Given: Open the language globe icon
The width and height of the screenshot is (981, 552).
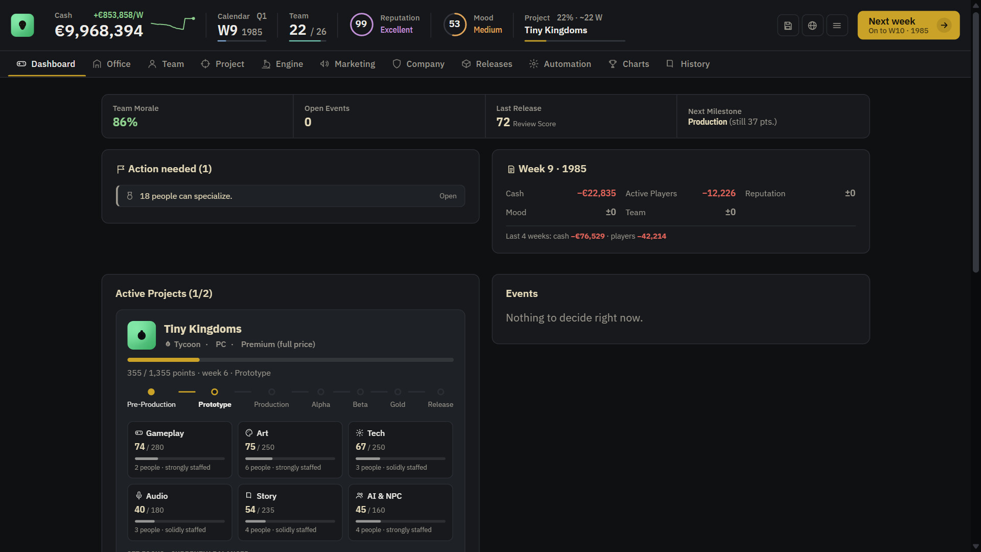Looking at the screenshot, I should click(x=812, y=26).
